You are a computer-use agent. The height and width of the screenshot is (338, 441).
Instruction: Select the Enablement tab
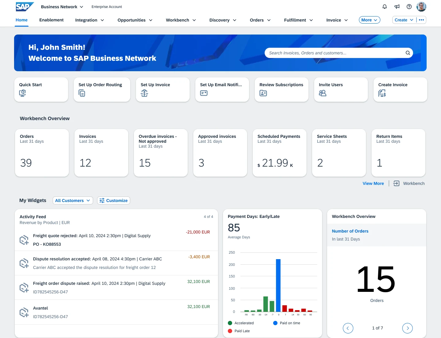tap(51, 20)
